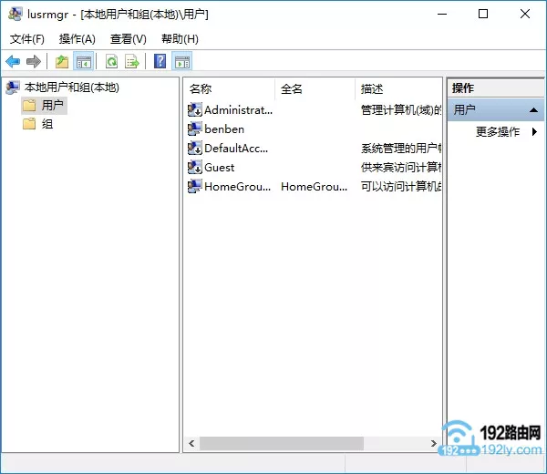The width and height of the screenshot is (547, 474).
Task: Click the Back arrow toolbar icon
Action: click(x=13, y=62)
